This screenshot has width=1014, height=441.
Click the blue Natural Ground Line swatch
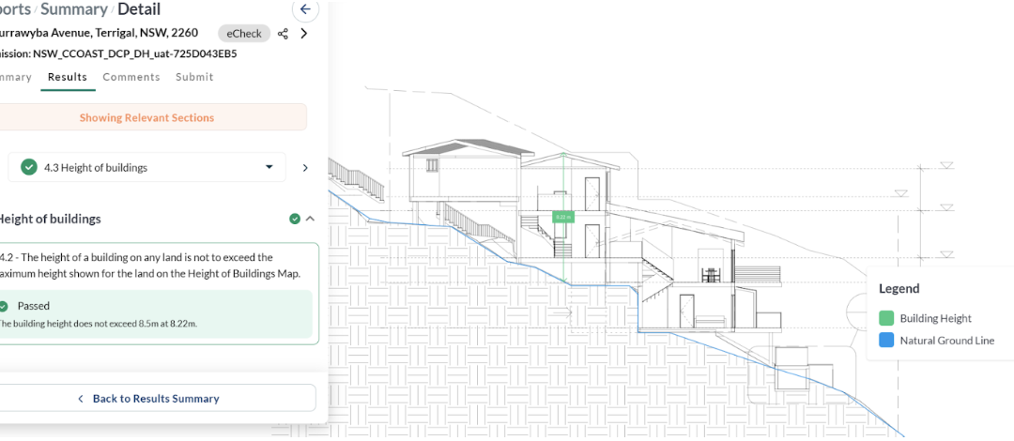[886, 341]
